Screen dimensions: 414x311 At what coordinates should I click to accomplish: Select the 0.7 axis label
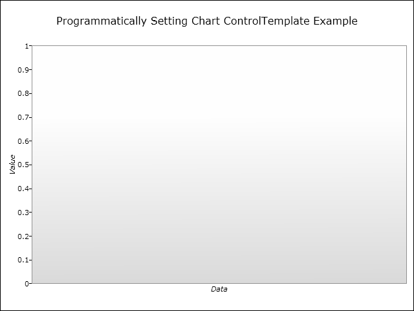click(23, 117)
